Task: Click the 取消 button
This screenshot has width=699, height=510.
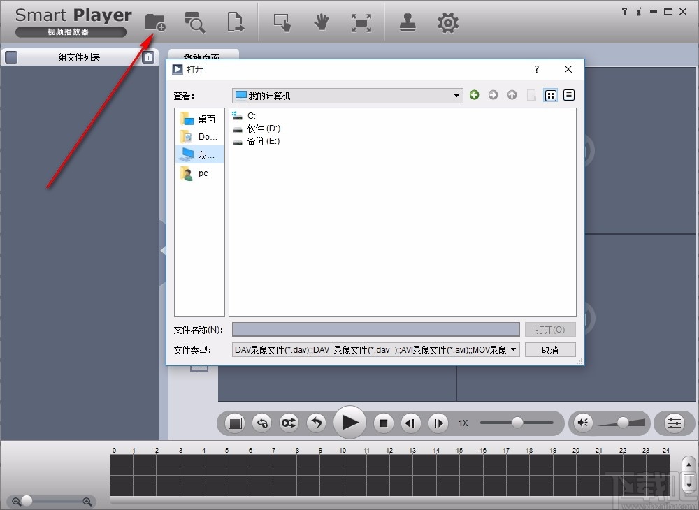Action: pos(550,350)
